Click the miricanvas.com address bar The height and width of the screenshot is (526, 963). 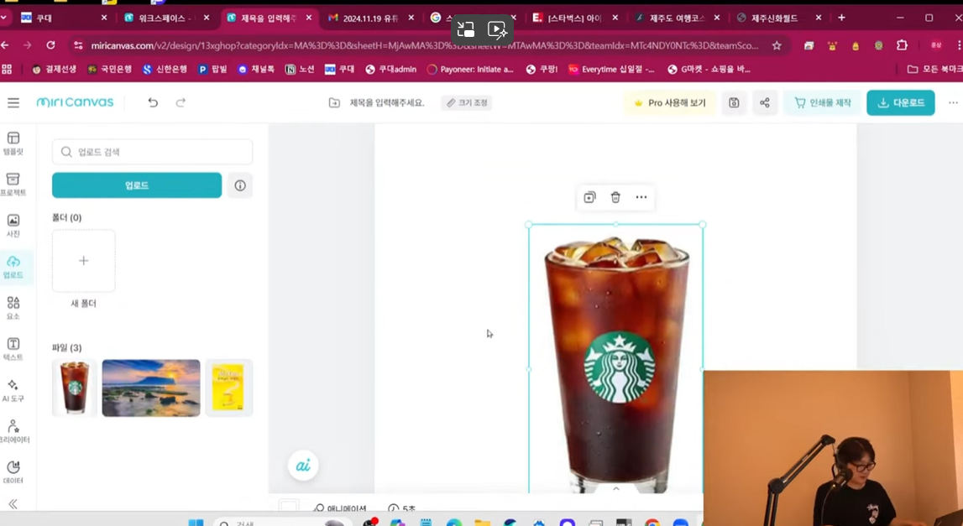pos(424,45)
